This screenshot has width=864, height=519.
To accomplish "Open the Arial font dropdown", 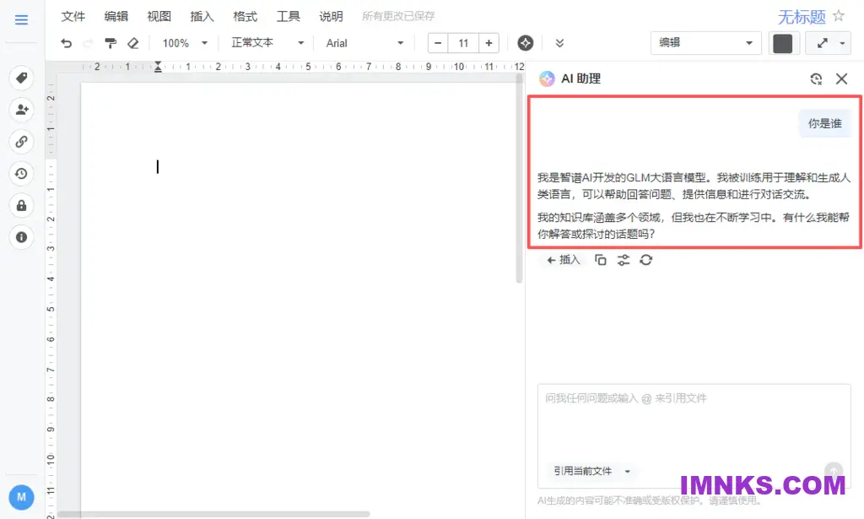I will point(364,43).
